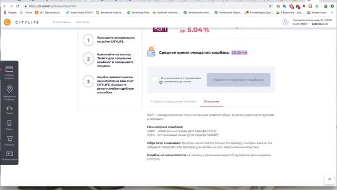Click the site lock icon in address bar
Viewport: 337px width, 190px height.
point(26,6)
